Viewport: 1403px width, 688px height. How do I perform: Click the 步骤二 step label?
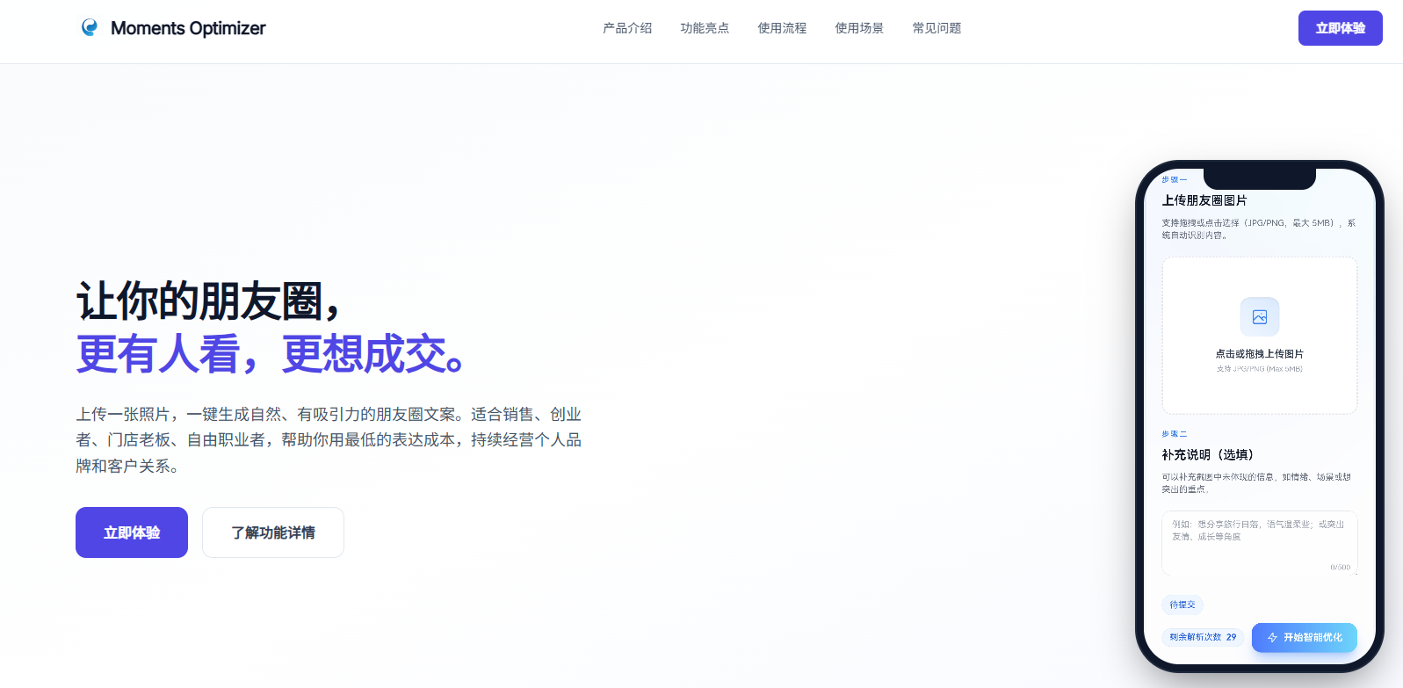(x=1174, y=434)
